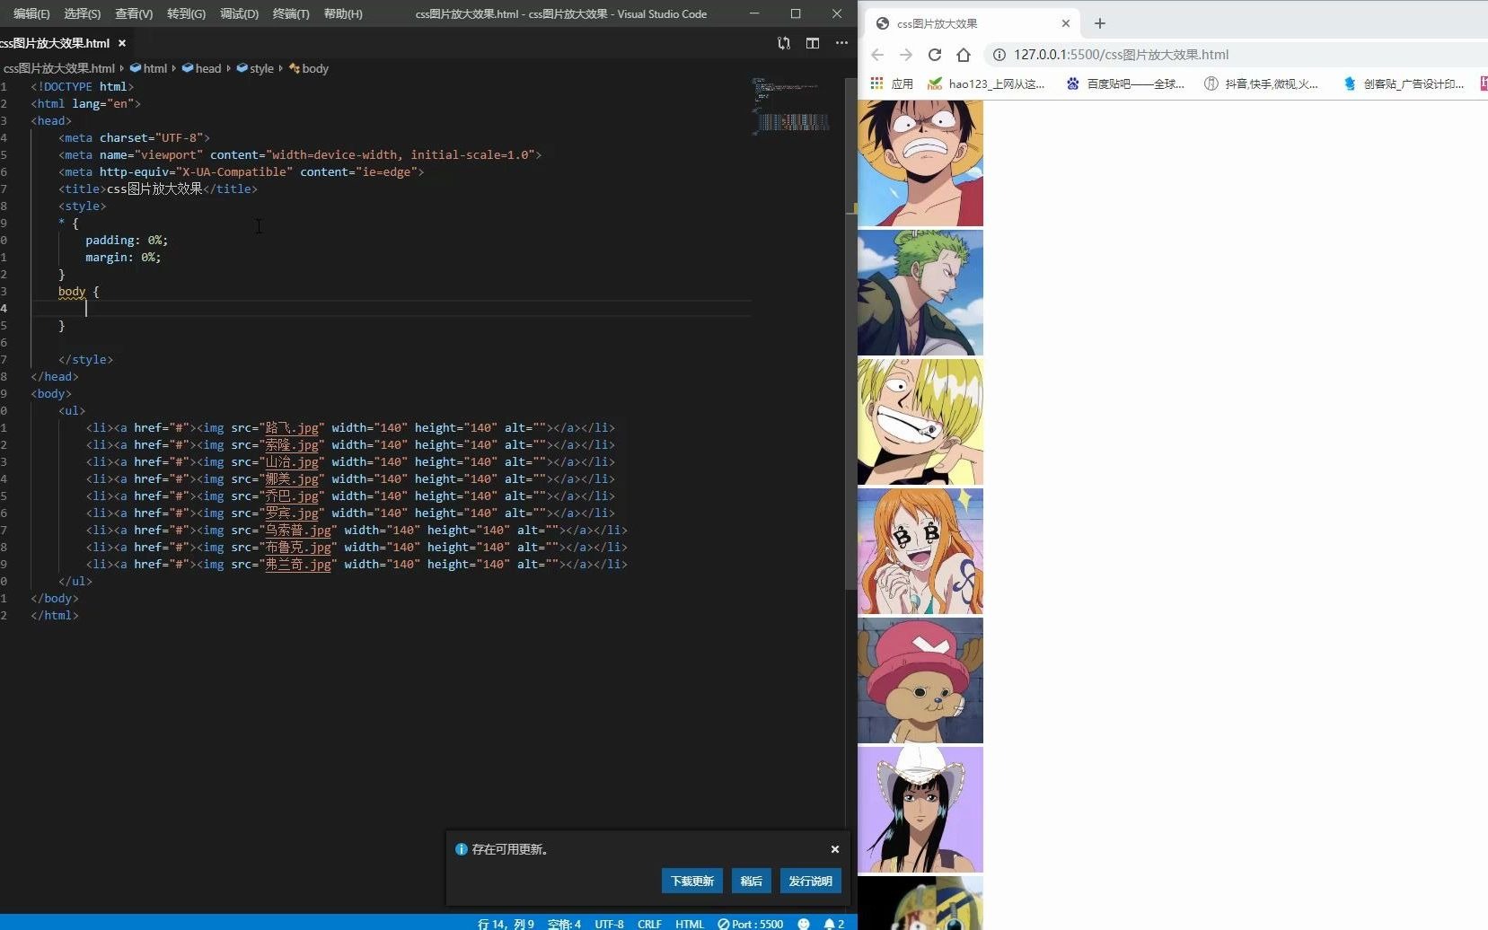Click the minimap overview in code editor
1488x930 pixels.
790,108
